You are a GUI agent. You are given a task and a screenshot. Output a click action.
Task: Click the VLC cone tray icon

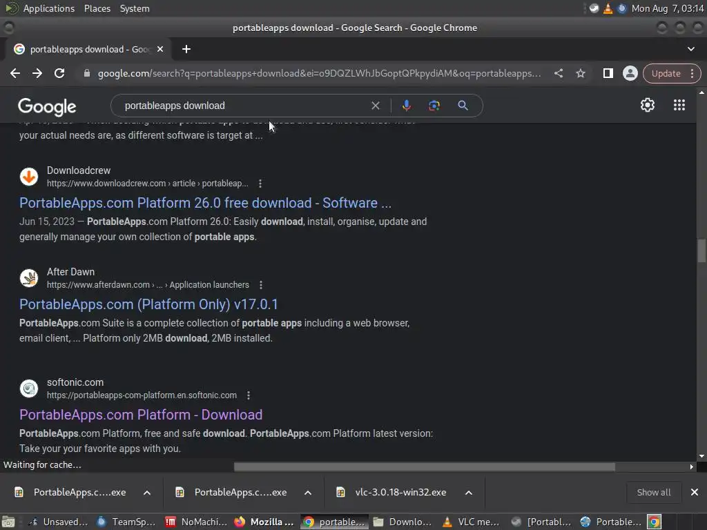(608, 8)
